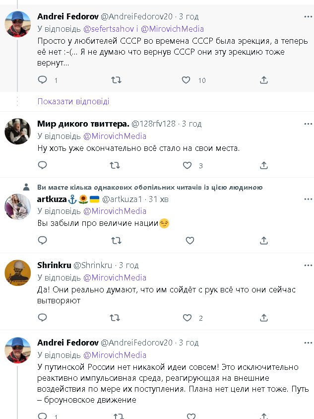Open Shrinkru's profile avatar
Image resolution: width=314 pixels, height=419 pixels.
tap(18, 272)
